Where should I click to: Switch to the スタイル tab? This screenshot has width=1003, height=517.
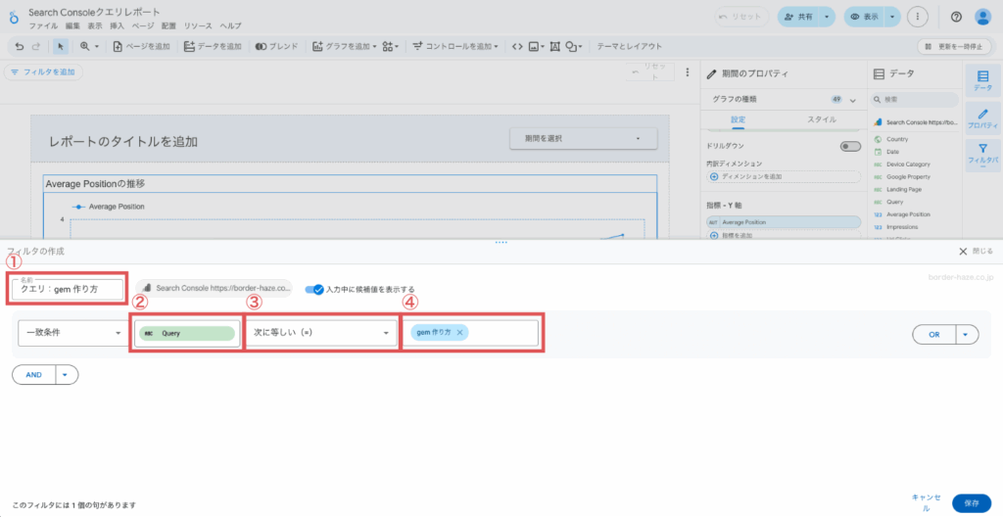[822, 119]
